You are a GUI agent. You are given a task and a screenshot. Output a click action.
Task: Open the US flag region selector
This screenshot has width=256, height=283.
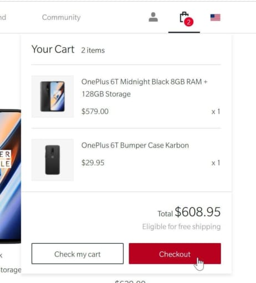(215, 18)
